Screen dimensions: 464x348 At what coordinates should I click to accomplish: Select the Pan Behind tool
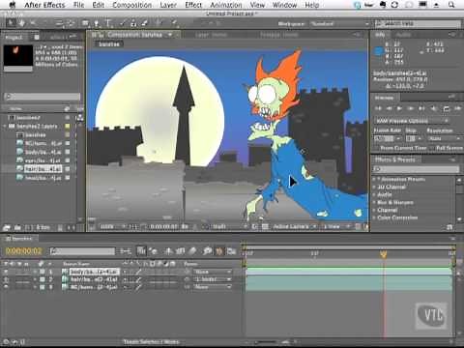pos(72,23)
